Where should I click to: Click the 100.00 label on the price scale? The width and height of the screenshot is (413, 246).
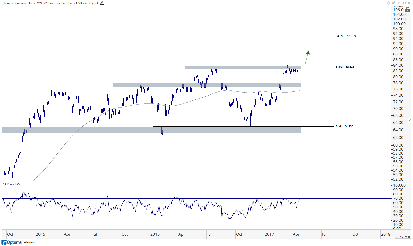click(x=399, y=24)
